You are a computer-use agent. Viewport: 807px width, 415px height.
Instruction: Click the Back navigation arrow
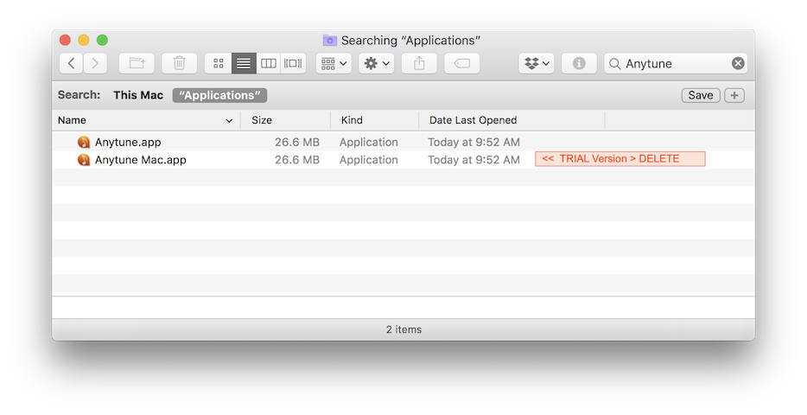(71, 63)
